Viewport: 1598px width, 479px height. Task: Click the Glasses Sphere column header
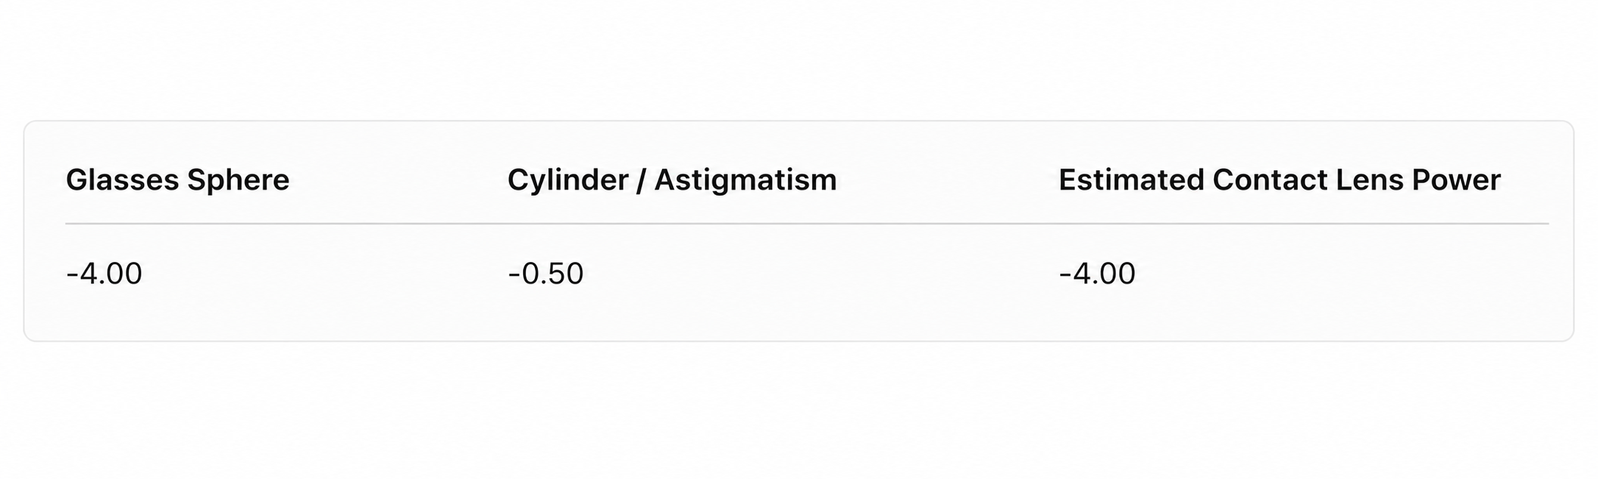(x=177, y=180)
